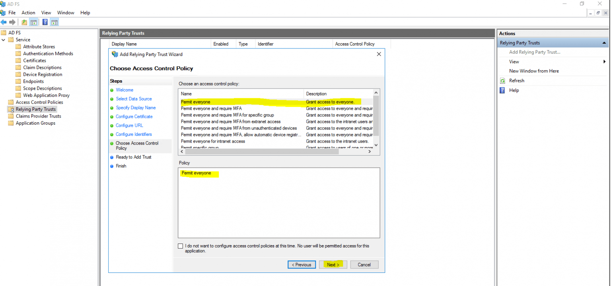Toggle the action pane toolbar icon
The height and width of the screenshot is (286, 611).
[x=54, y=22]
